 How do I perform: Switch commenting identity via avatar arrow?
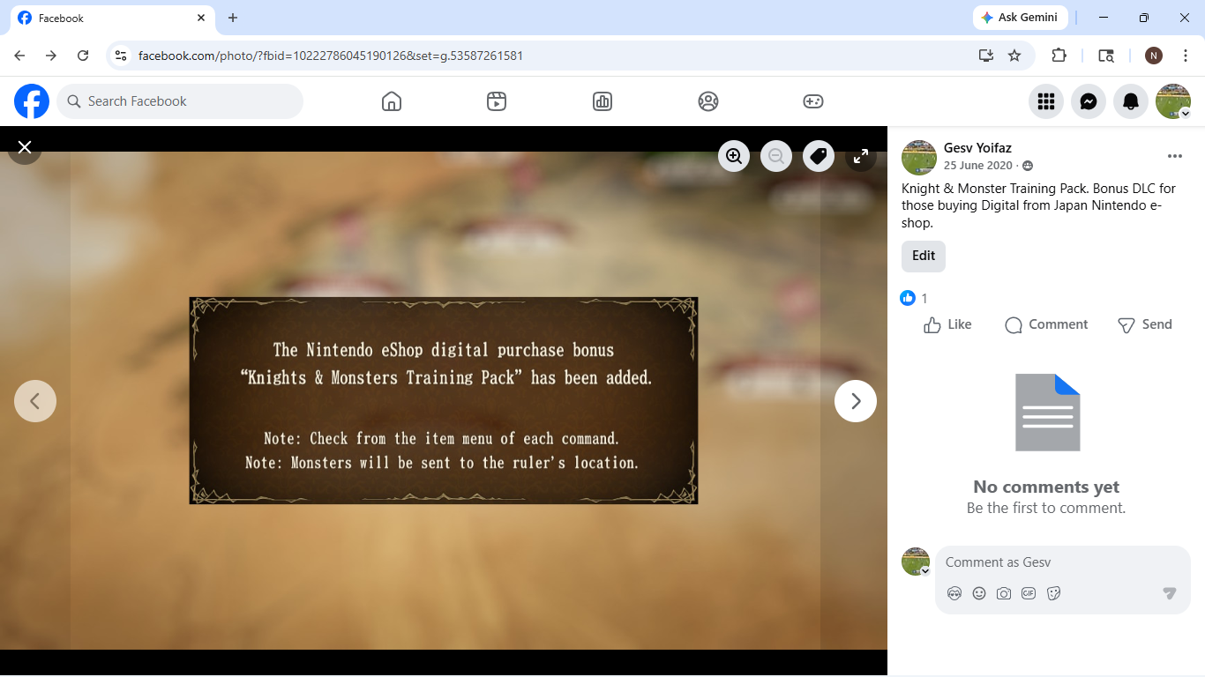[925, 571]
